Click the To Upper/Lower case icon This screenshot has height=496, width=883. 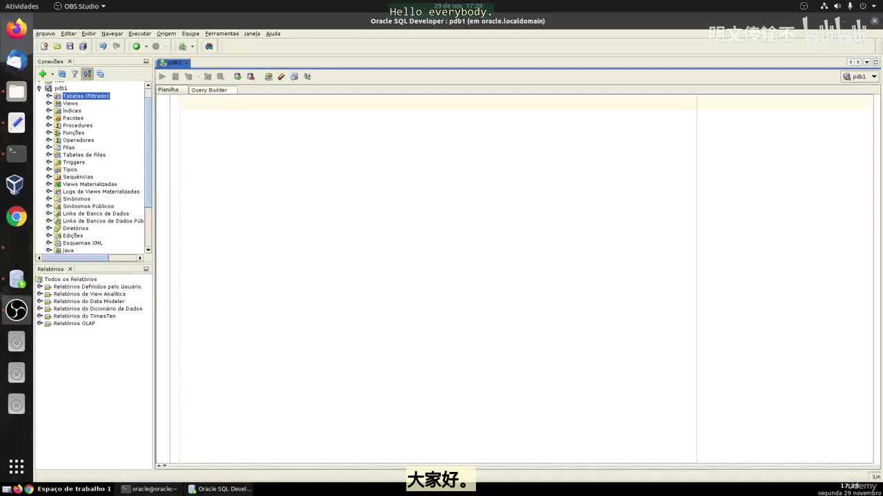pos(307,76)
